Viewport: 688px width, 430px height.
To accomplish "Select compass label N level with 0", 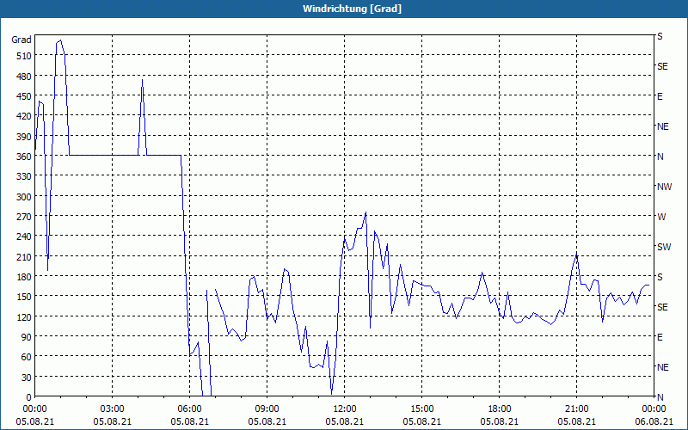I will pyautogui.click(x=660, y=397).
